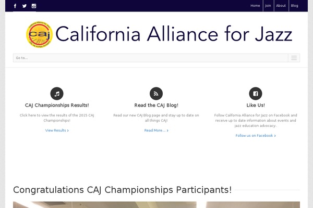Image resolution: width=313 pixels, height=208 pixels.
Task: Open the Home menu item
Action: pyautogui.click(x=255, y=6)
